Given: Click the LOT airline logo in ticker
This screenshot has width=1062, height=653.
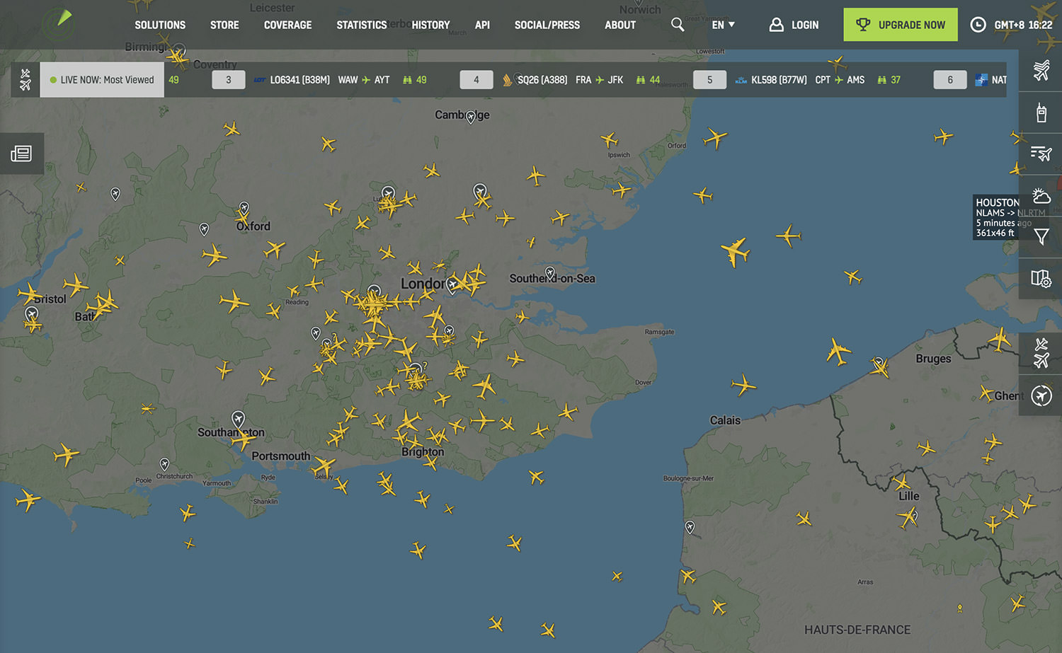Looking at the screenshot, I should click(260, 80).
